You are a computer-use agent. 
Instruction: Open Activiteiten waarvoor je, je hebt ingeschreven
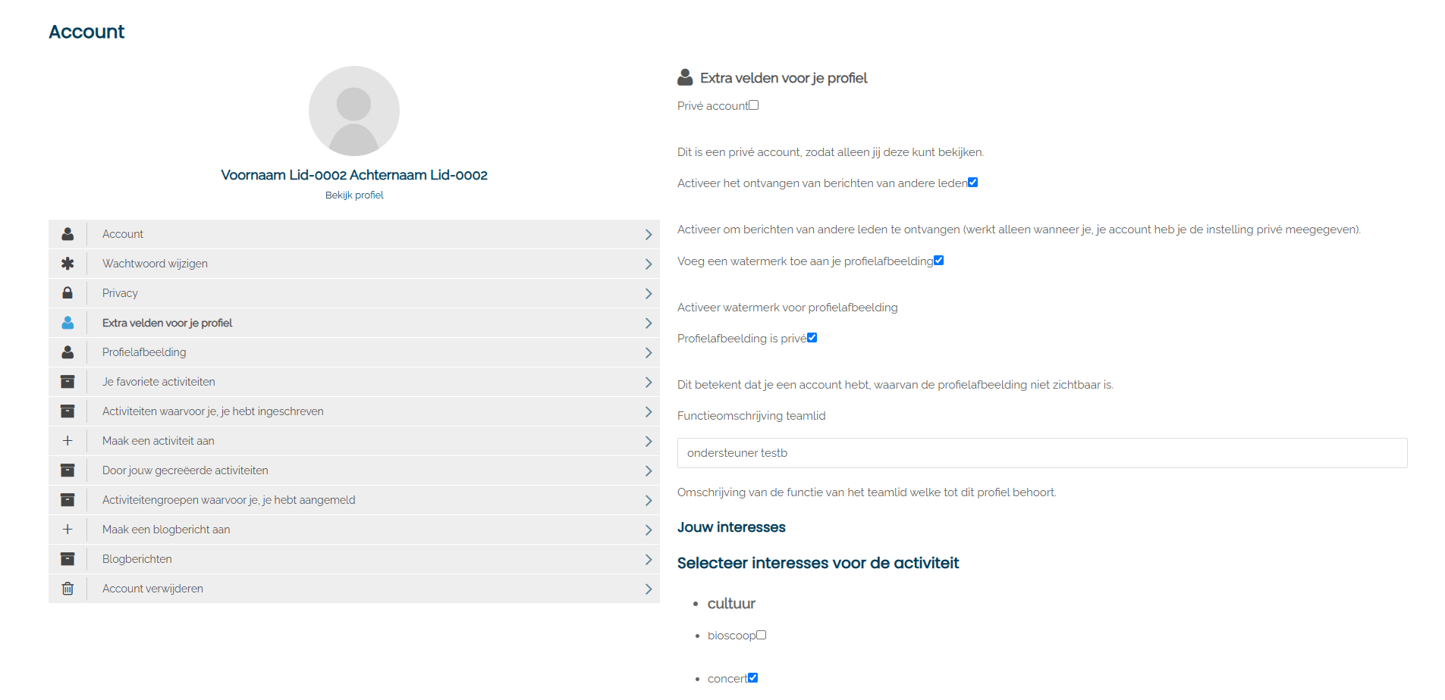(213, 411)
